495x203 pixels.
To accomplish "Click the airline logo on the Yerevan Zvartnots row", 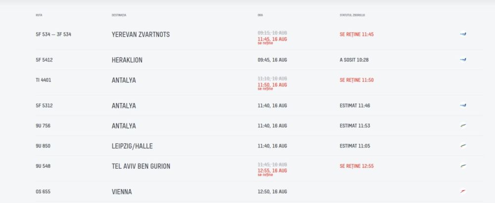I will 463,34.
